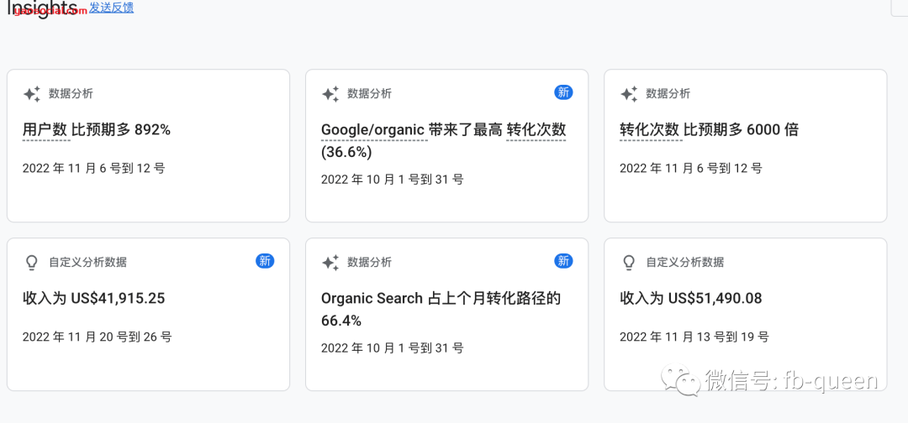
Task: Click underlined 转化次数 in Google/organic card
Action: pyautogui.click(x=536, y=130)
